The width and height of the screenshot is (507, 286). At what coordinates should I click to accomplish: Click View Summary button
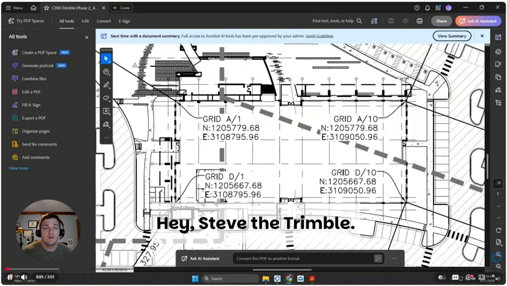tap(452, 36)
